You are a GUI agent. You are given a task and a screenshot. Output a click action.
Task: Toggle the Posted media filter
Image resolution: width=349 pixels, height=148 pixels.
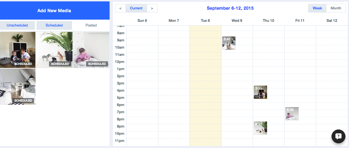pos(91,25)
